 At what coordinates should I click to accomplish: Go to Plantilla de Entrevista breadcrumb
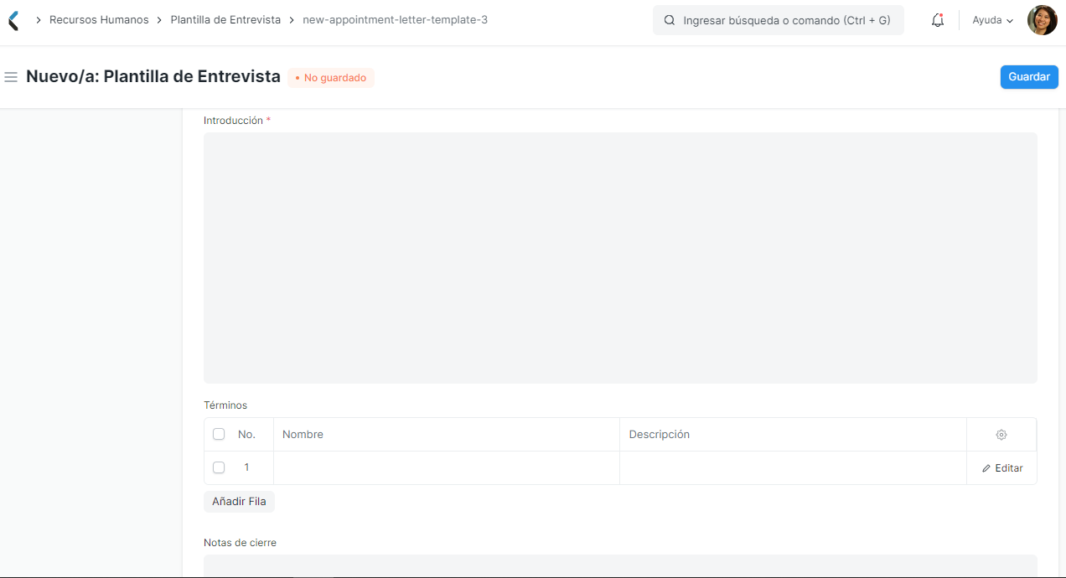click(225, 19)
